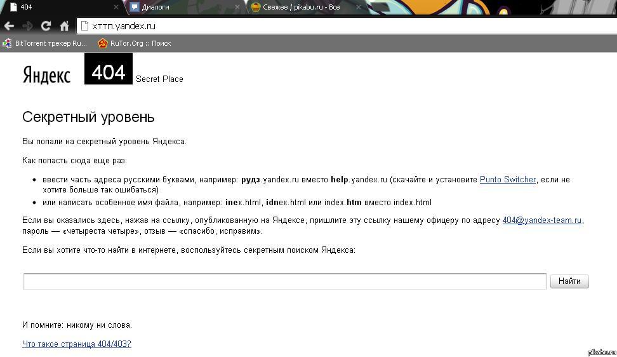Click the Secret Place label
This screenshot has width=617, height=357.
(159, 79)
